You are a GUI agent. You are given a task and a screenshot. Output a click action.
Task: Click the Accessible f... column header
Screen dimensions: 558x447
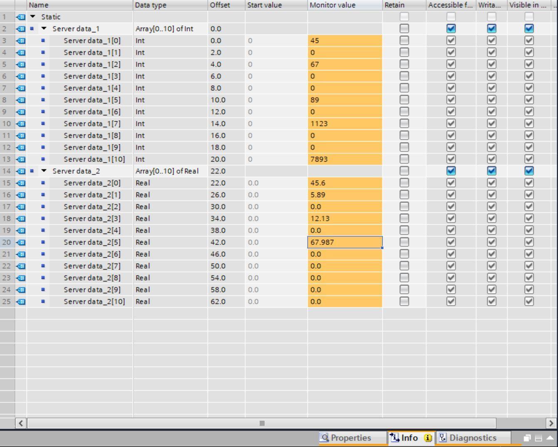[x=451, y=5]
